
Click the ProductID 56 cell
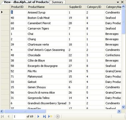click(x=19, y=93)
